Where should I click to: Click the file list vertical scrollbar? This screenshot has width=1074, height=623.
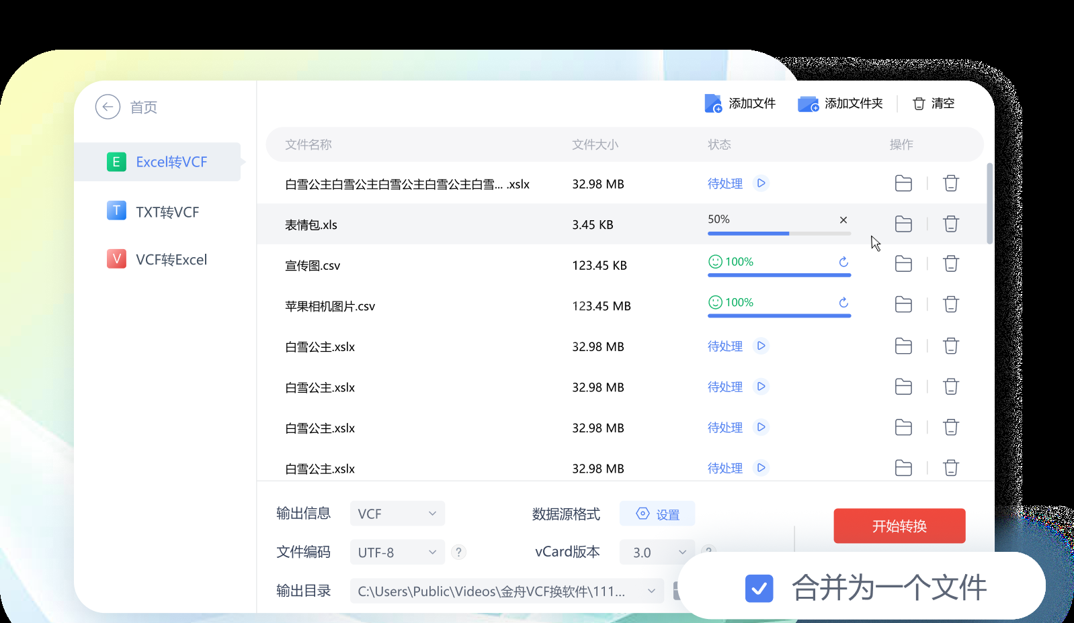[x=989, y=203]
